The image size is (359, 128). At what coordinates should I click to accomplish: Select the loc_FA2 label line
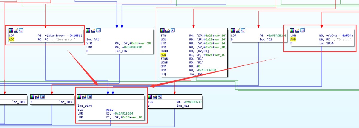(x=93, y=39)
